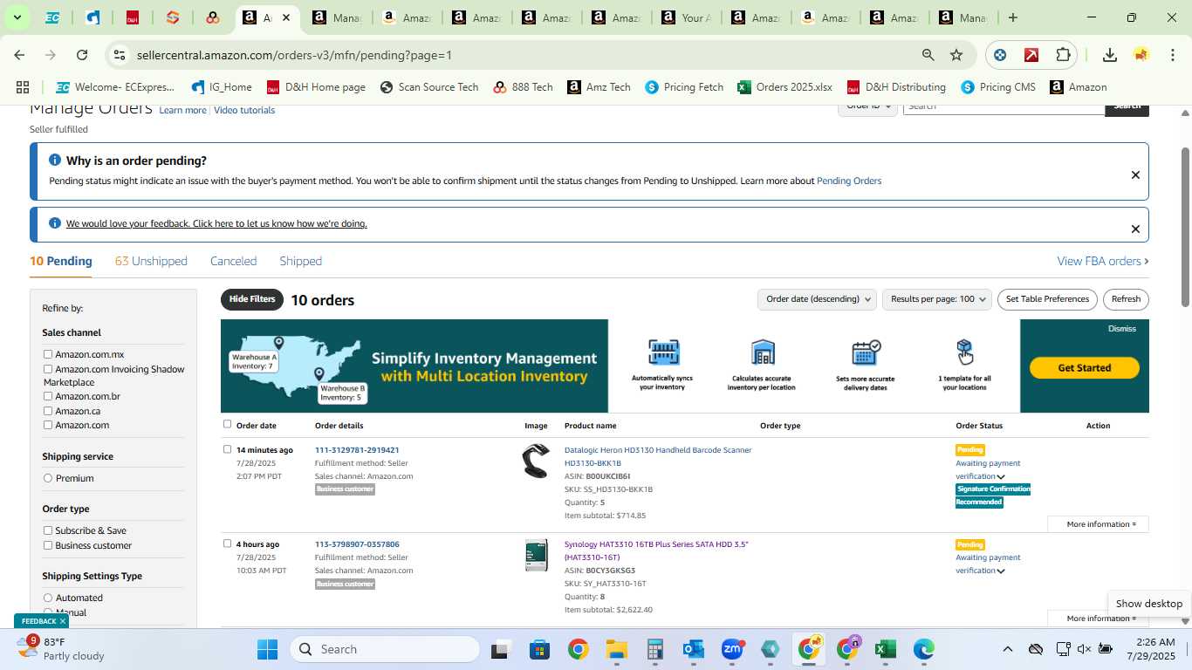Check the Business customer order type

(48, 545)
